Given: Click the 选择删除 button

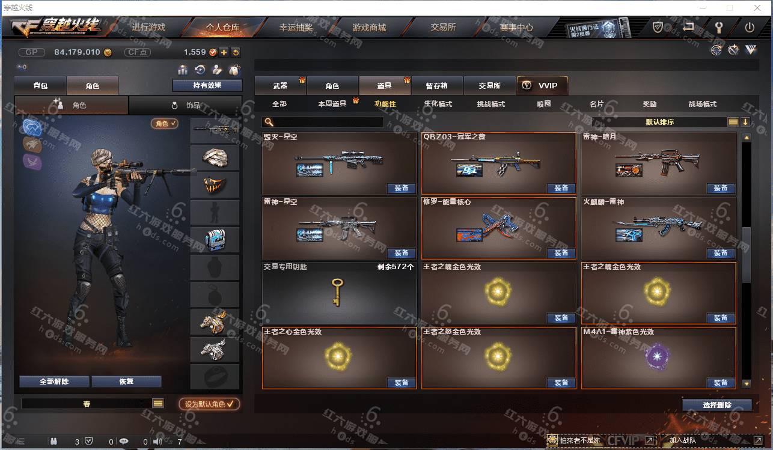Looking at the screenshot, I should (x=717, y=405).
